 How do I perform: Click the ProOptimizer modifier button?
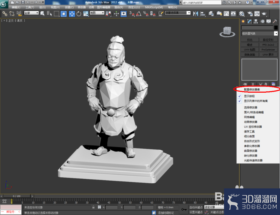click(268, 50)
